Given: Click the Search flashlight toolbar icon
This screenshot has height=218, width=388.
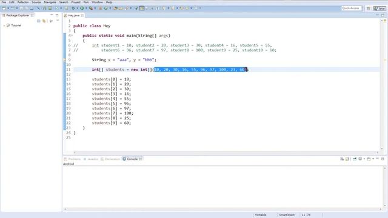Looking at the screenshot, I should [x=127, y=8].
